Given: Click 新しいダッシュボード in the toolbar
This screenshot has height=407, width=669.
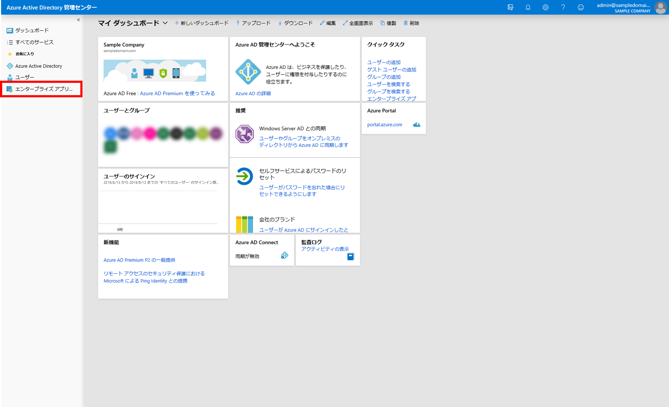Looking at the screenshot, I should [201, 23].
